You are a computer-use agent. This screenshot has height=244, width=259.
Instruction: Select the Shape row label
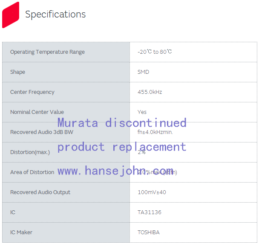click(x=17, y=72)
